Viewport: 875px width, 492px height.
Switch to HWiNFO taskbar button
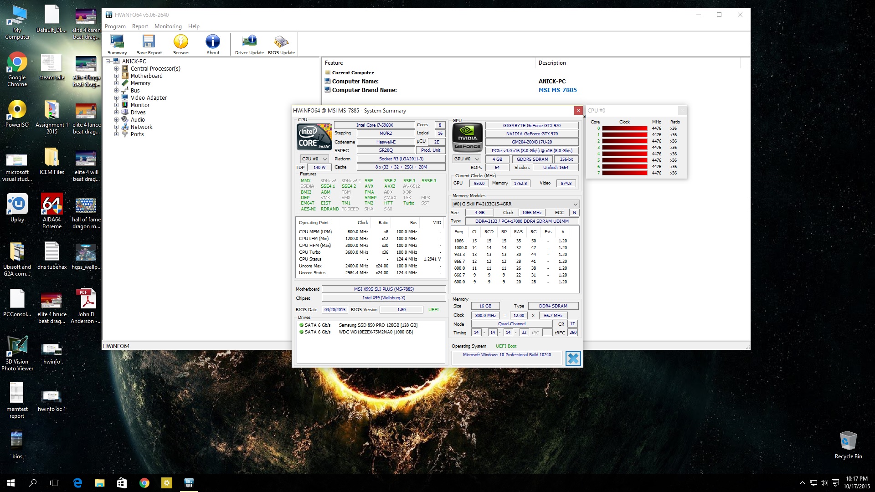[x=189, y=483]
